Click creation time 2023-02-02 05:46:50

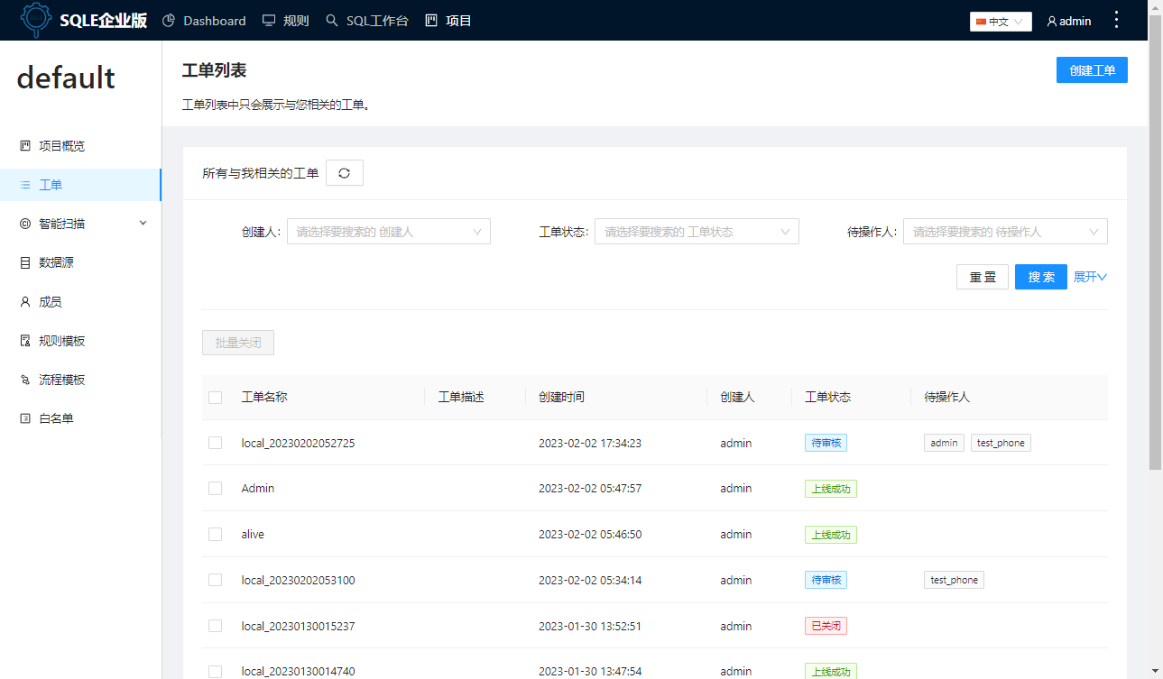(x=590, y=534)
